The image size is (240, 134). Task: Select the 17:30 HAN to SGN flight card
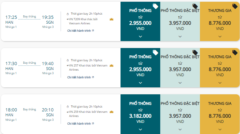pyautogui.click(x=61, y=68)
